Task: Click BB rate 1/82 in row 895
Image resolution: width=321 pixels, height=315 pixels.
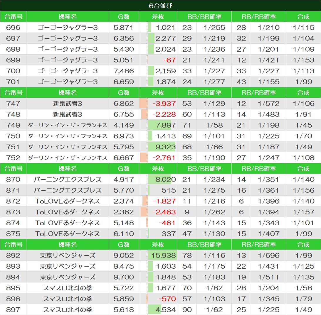Action: (x=214, y=288)
